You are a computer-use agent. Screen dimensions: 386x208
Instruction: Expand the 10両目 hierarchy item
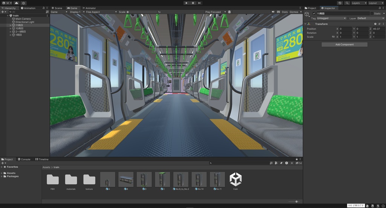[11, 29]
